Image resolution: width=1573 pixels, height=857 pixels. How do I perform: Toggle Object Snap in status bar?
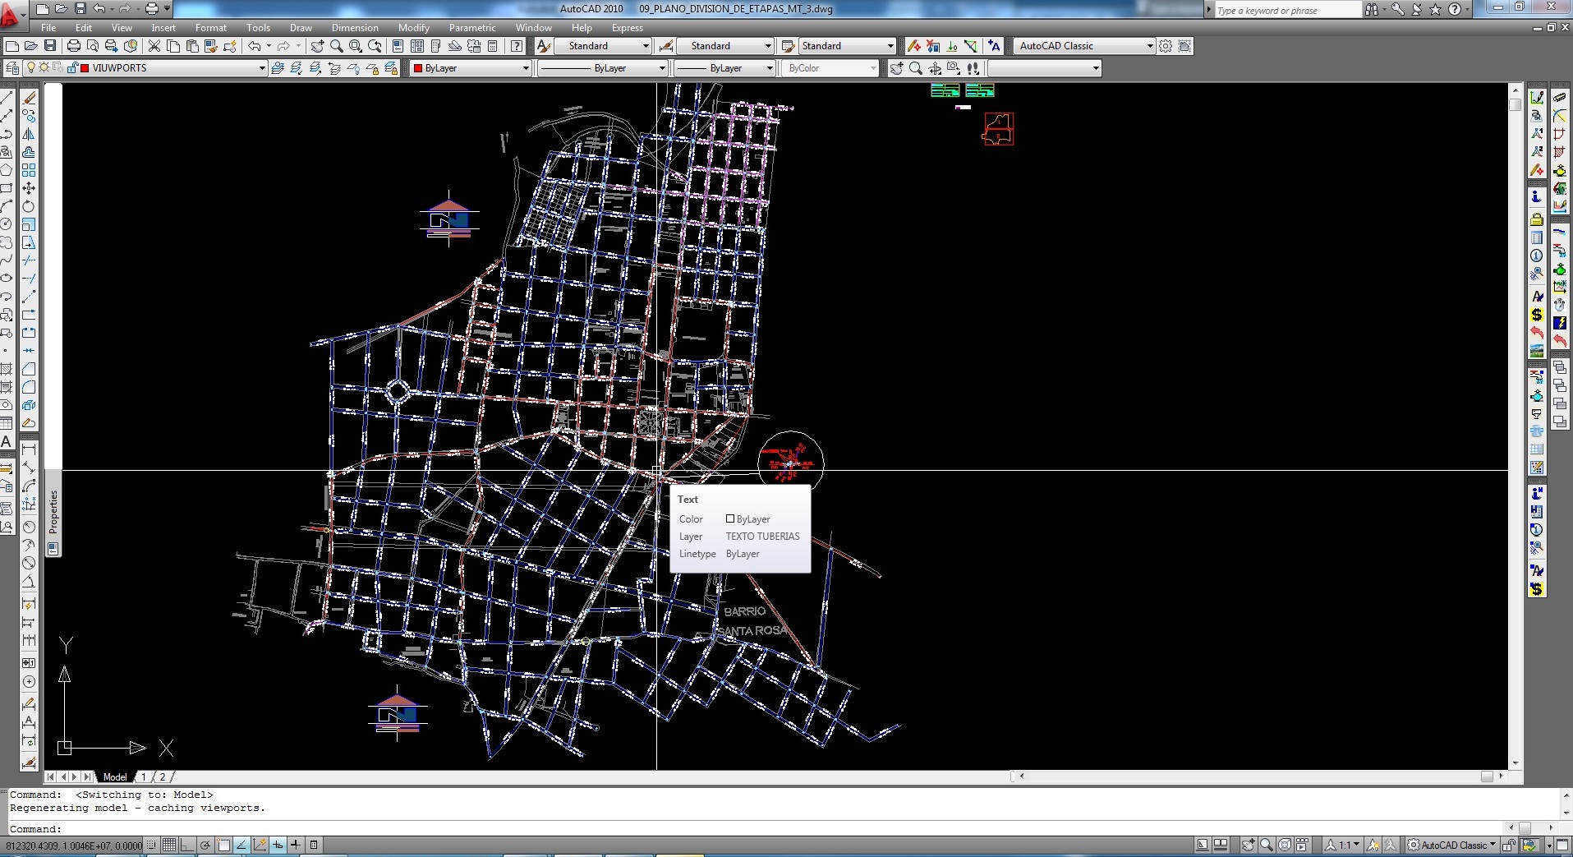click(x=223, y=845)
